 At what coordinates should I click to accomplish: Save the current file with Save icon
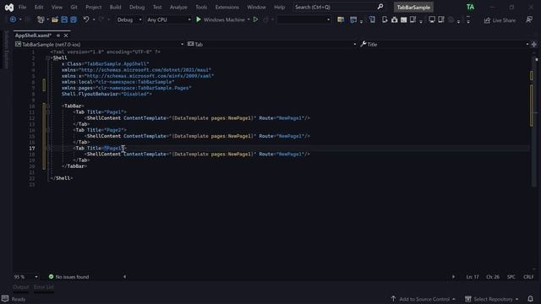point(64,19)
